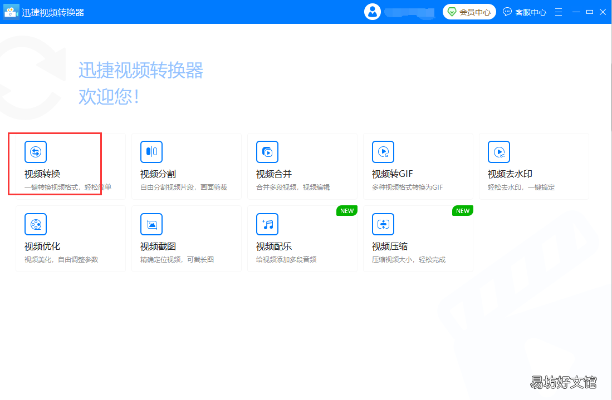
Task: Open the 视频去水印 watermark removal icon
Action: point(499,152)
